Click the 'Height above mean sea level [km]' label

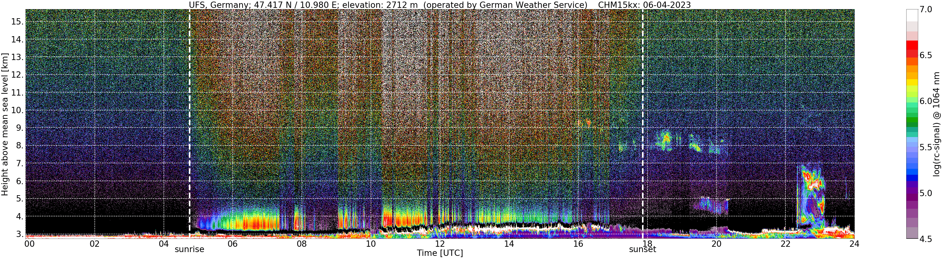click(x=5, y=124)
